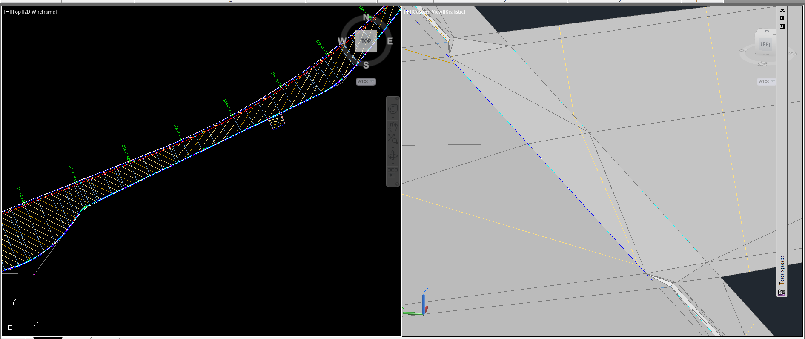
Task: Open WCS dropdown in the Top viewport
Action: pyautogui.click(x=366, y=81)
